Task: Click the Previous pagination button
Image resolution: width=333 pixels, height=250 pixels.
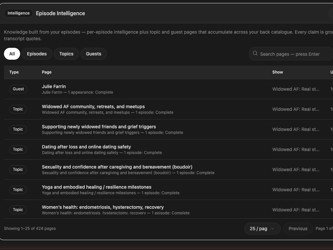Action: tap(298, 229)
